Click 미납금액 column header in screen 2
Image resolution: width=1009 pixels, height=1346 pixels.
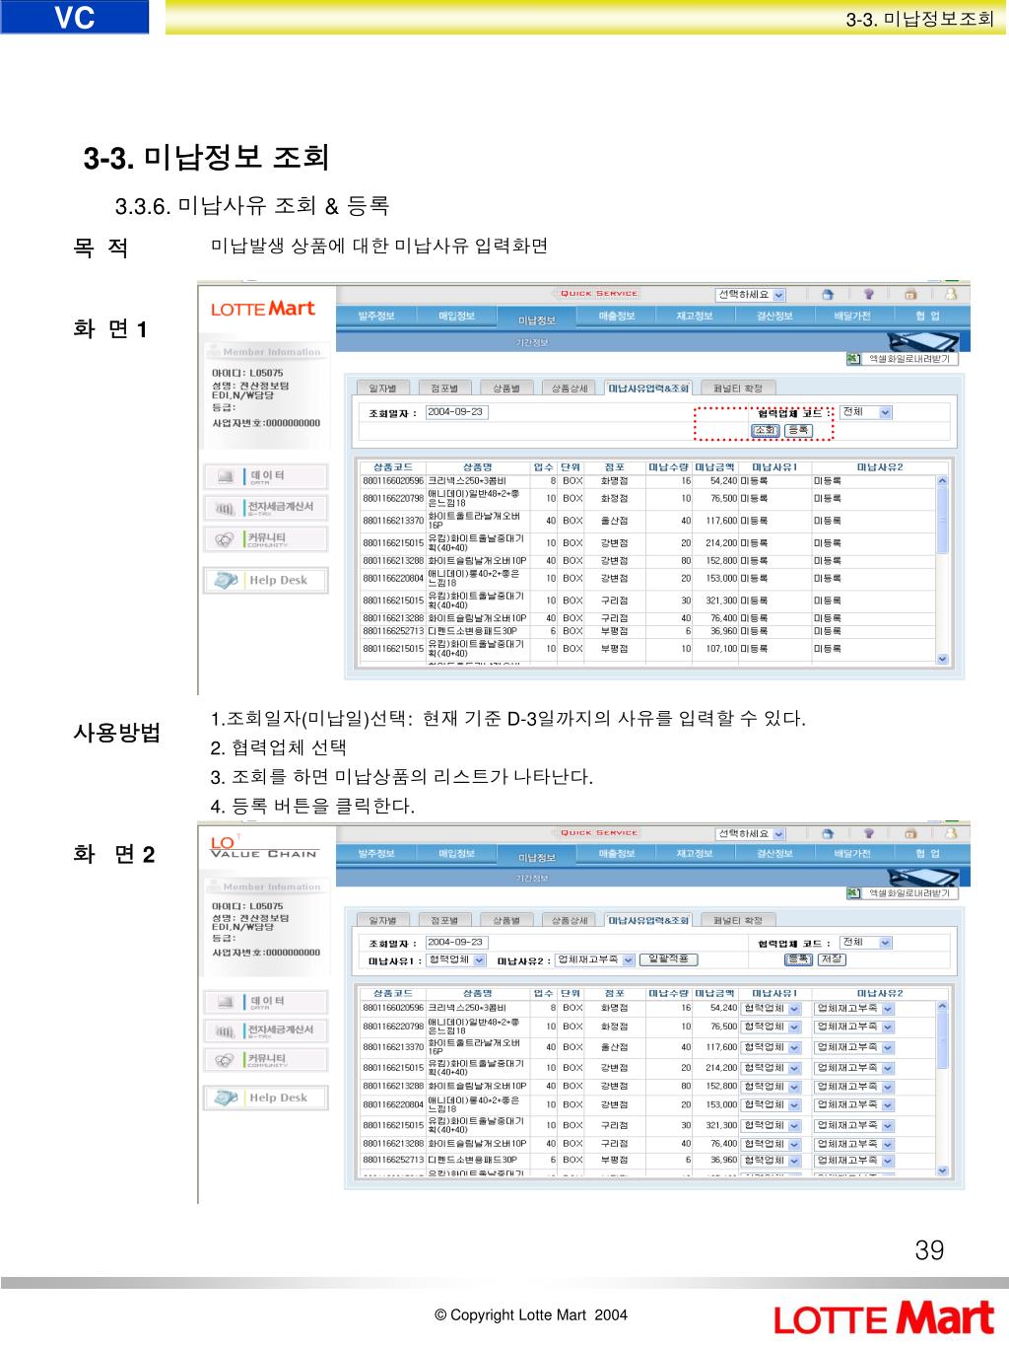pyautogui.click(x=715, y=994)
